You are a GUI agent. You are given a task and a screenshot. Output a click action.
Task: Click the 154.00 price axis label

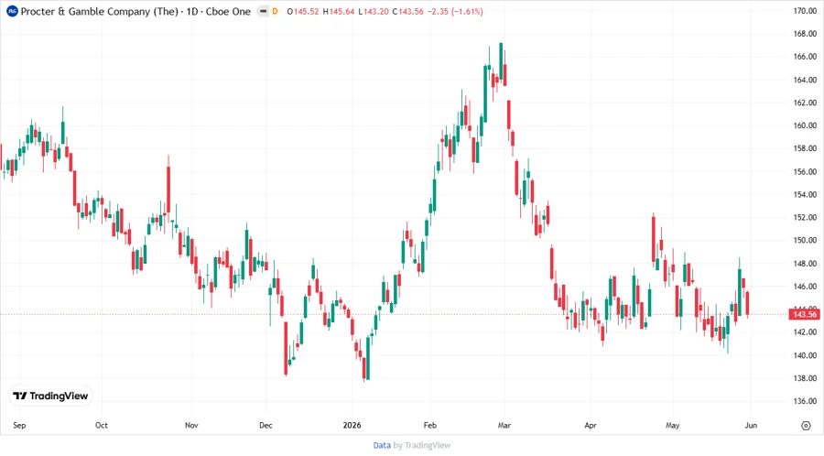805,194
